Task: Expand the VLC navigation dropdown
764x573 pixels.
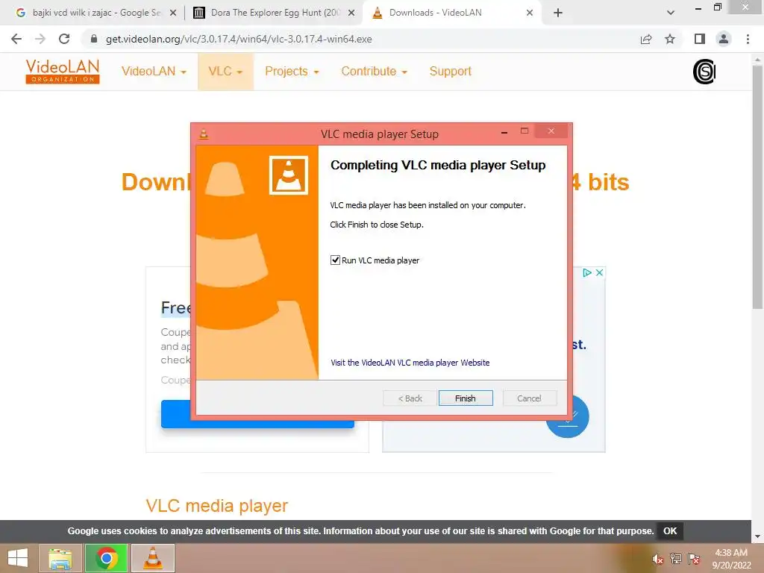Action: pos(225,71)
